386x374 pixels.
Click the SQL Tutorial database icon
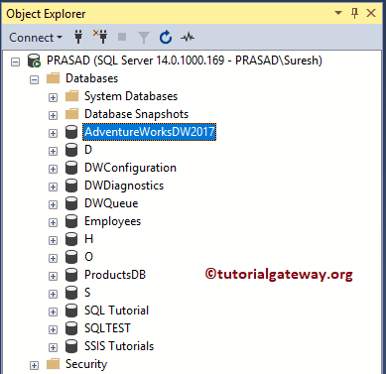(x=71, y=311)
